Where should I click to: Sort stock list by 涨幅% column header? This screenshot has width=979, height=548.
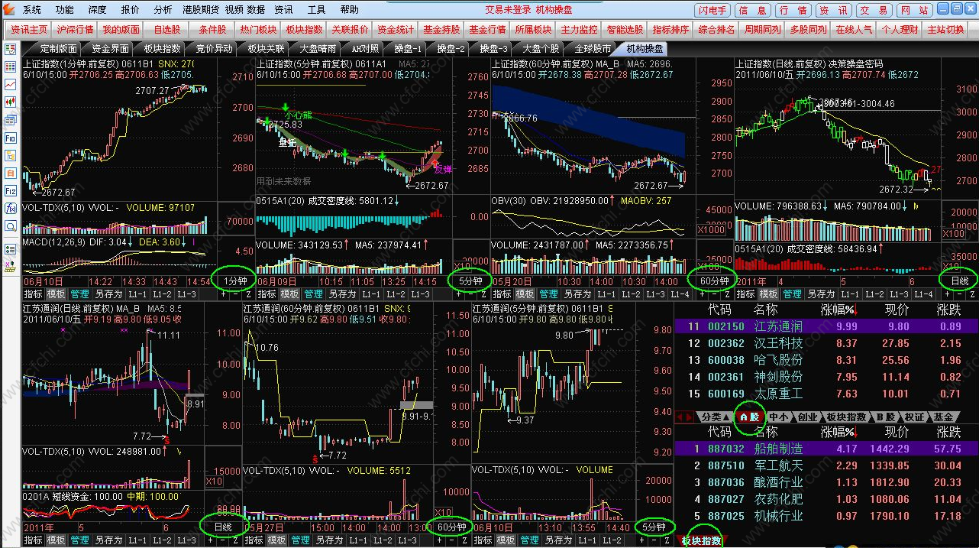click(838, 310)
